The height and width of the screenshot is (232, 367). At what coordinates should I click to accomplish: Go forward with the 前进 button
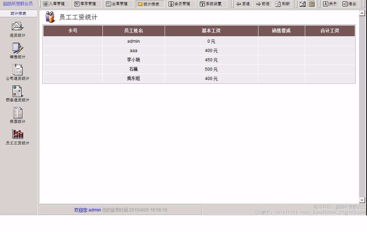tap(263, 4)
